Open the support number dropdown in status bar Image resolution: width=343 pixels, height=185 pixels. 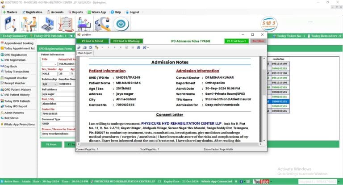click(339, 181)
